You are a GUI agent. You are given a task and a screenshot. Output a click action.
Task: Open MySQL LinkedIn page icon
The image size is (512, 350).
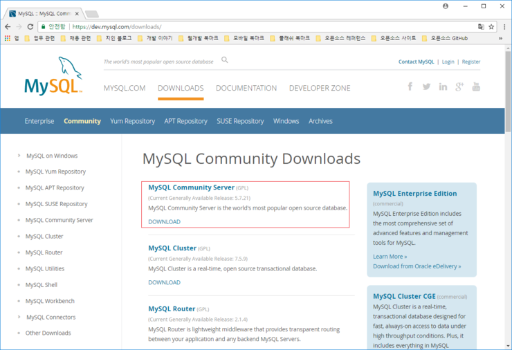pos(443,86)
